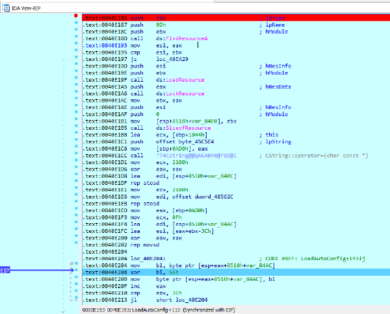
Task: Click the short loc_40E204 operand in jl
Action: click(x=181, y=300)
